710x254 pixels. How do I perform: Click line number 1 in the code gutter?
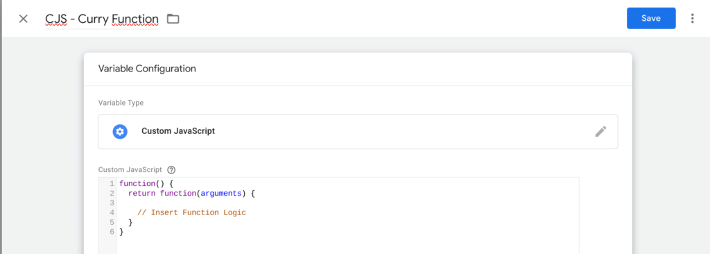112,184
